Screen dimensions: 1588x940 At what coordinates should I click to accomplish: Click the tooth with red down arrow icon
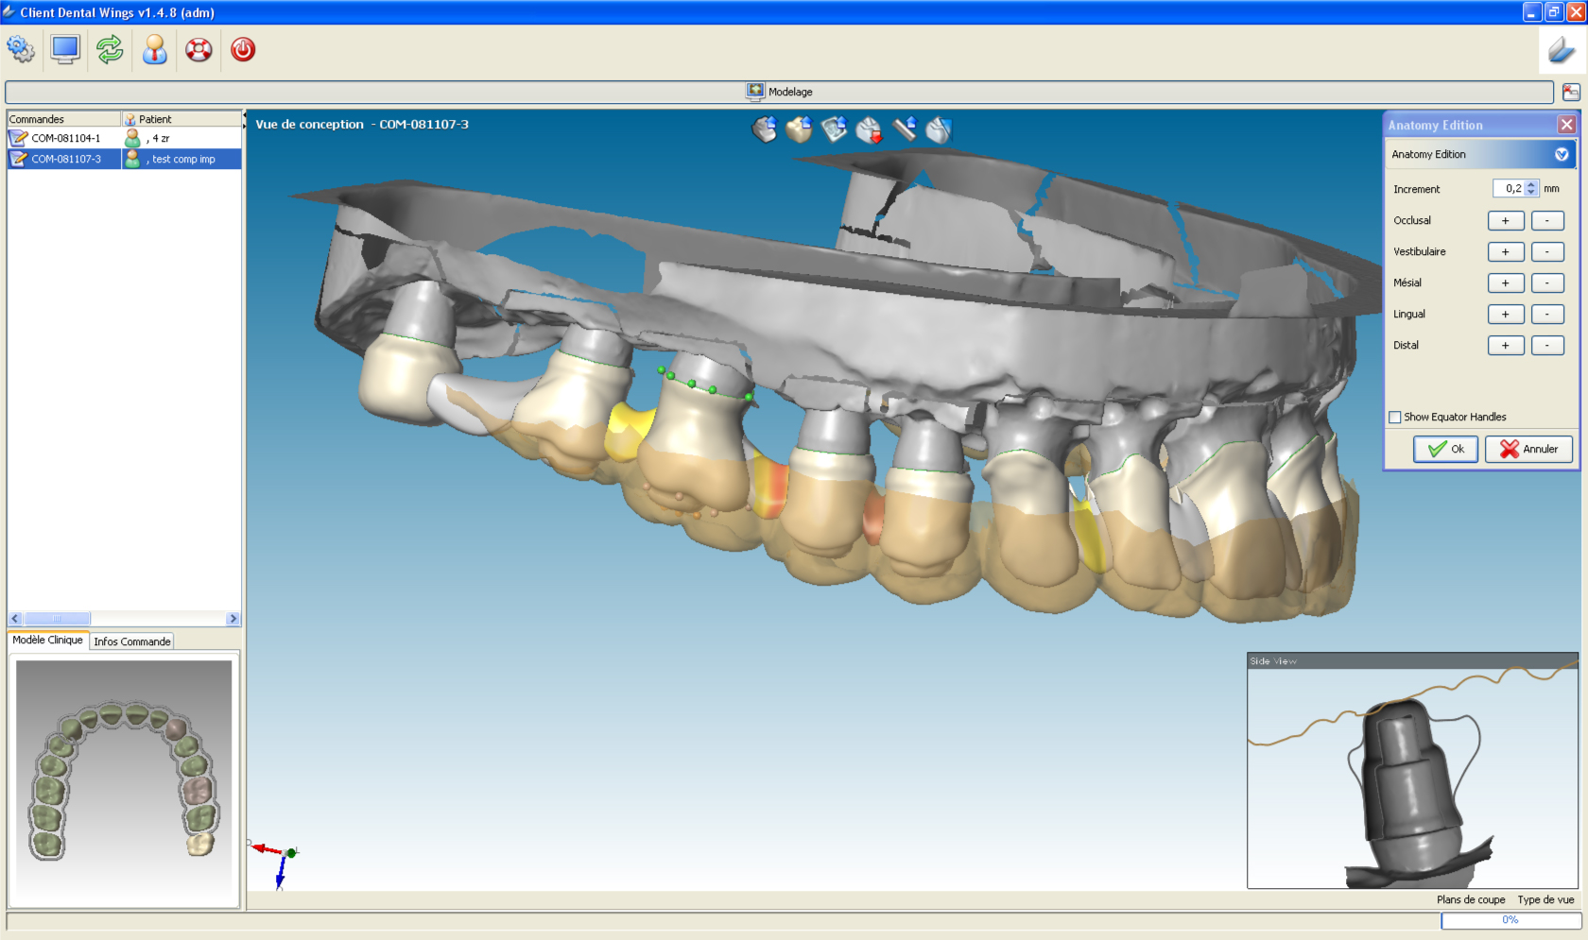coord(869,129)
